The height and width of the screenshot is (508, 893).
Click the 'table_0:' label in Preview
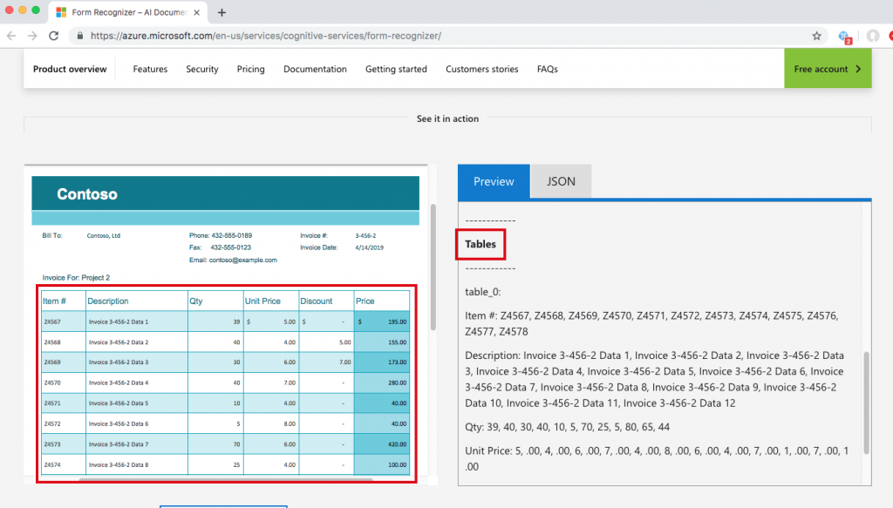[x=483, y=292]
